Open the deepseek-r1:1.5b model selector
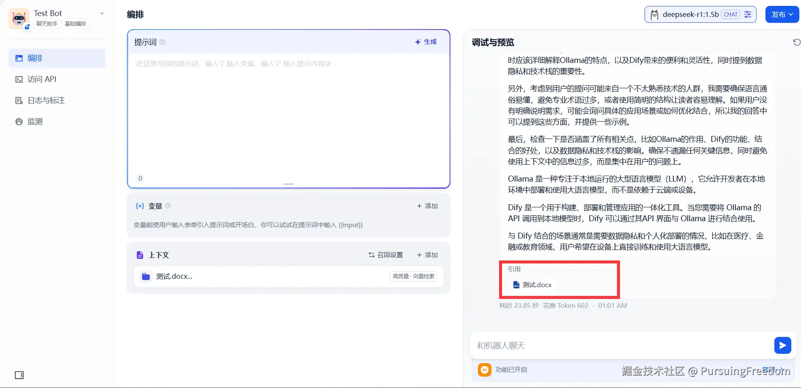Viewport: 801px width, 388px height. [x=700, y=14]
